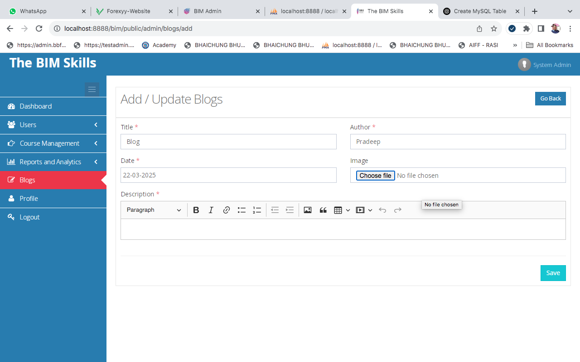Toggle the browser side panel icon
This screenshot has width=580, height=362.
[541, 29]
